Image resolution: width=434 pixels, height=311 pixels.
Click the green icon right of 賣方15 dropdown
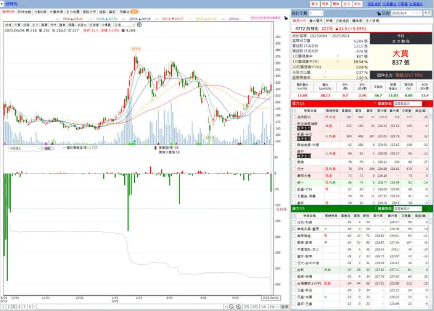tap(426, 209)
